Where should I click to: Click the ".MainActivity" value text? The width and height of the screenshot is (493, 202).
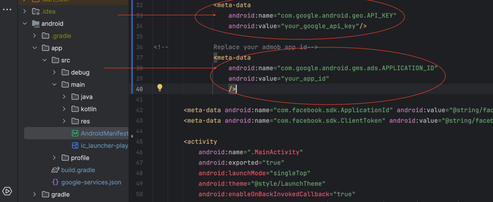coord(275,152)
